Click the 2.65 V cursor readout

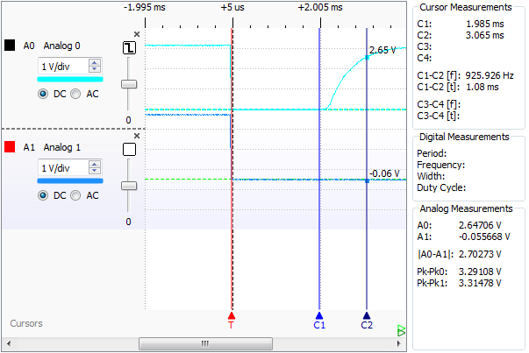(x=382, y=51)
